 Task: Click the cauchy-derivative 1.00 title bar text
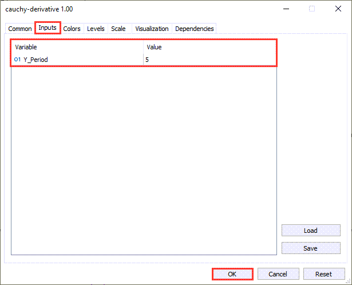pos(39,9)
